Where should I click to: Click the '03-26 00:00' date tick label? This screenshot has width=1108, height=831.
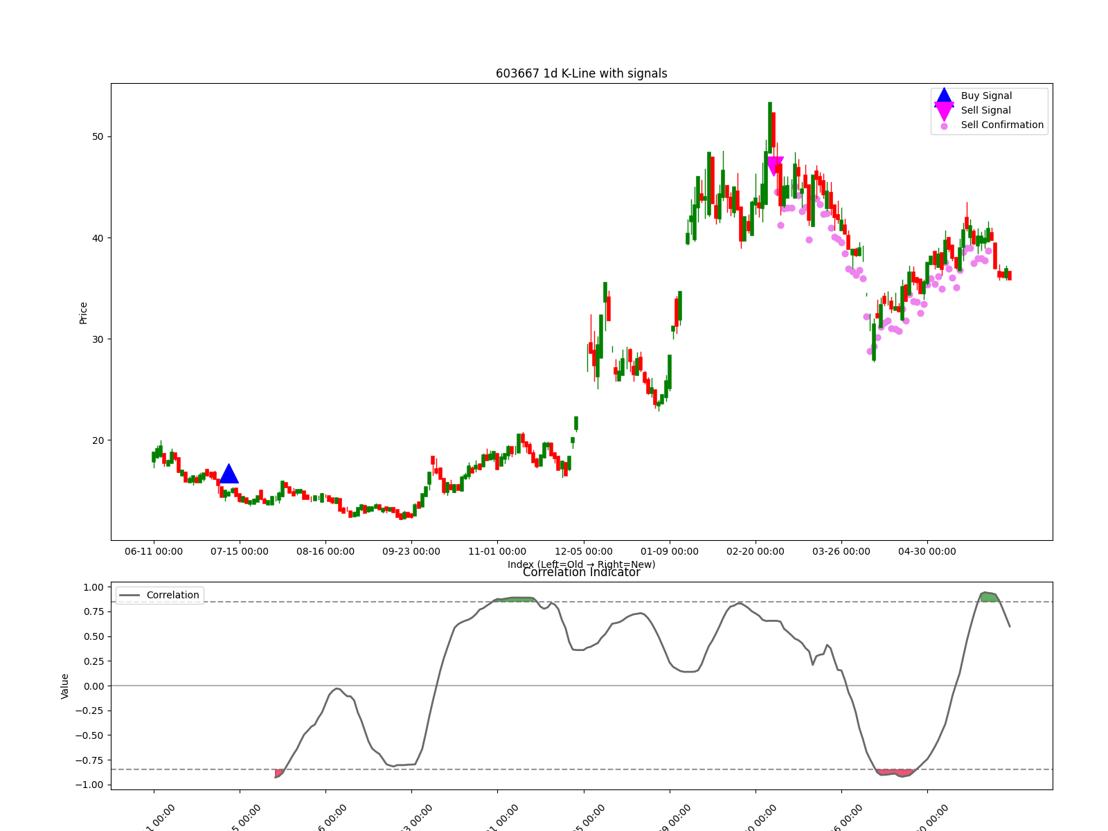[841, 551]
